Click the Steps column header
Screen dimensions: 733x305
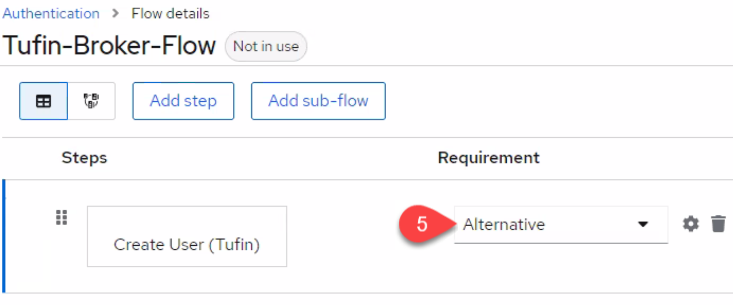click(84, 158)
